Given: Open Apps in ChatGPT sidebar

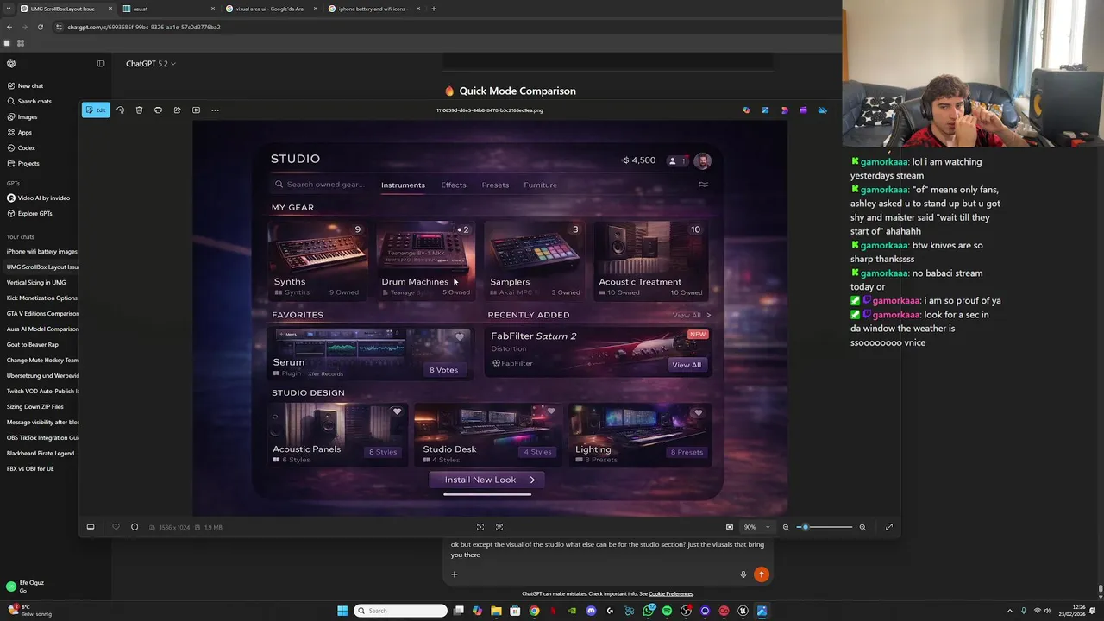Looking at the screenshot, I should click(x=25, y=132).
